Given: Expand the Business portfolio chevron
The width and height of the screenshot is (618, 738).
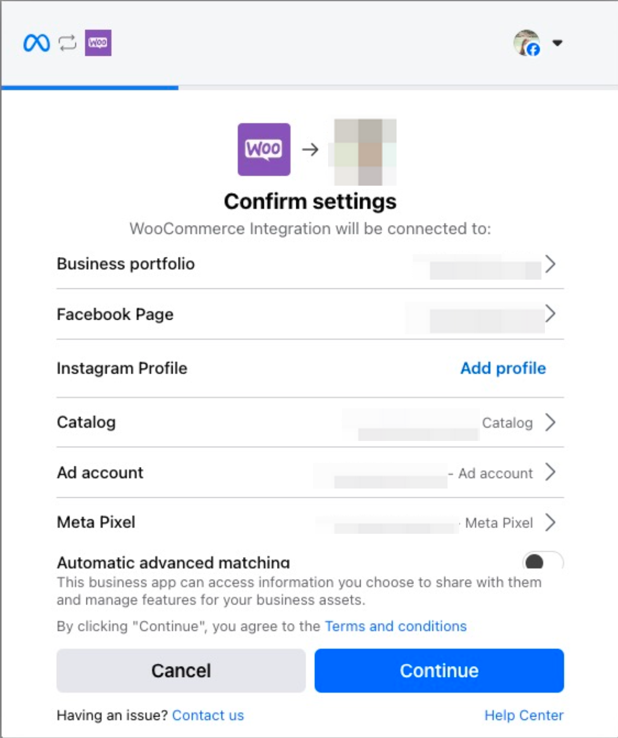Looking at the screenshot, I should (x=550, y=264).
